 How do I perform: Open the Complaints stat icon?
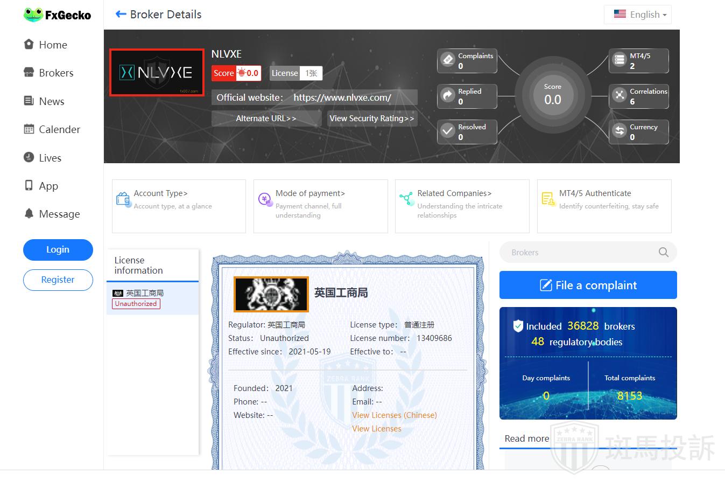[448, 60]
